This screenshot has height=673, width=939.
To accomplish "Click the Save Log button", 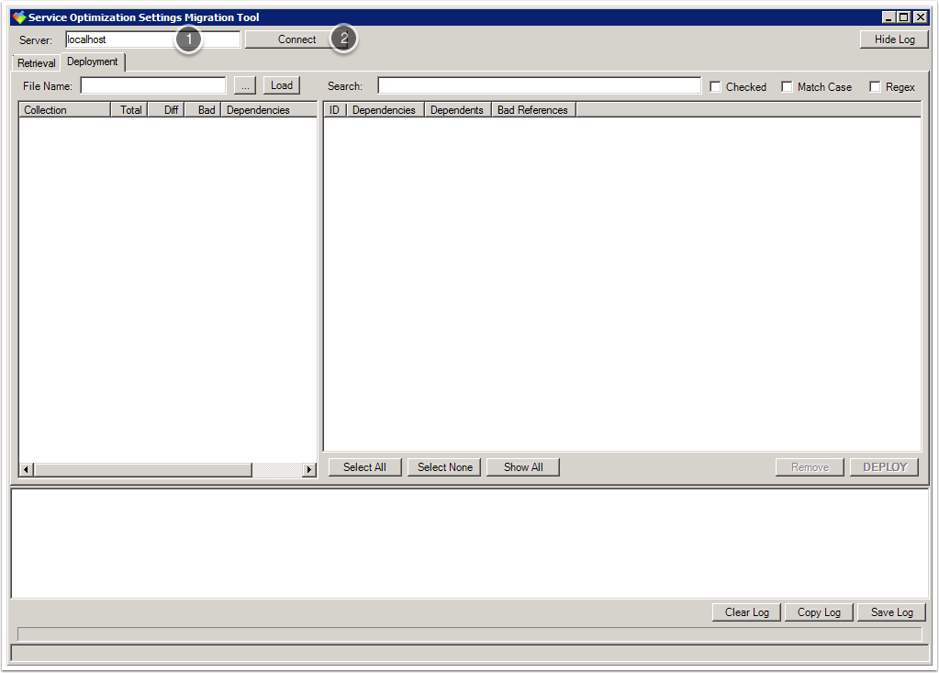I will pos(891,612).
